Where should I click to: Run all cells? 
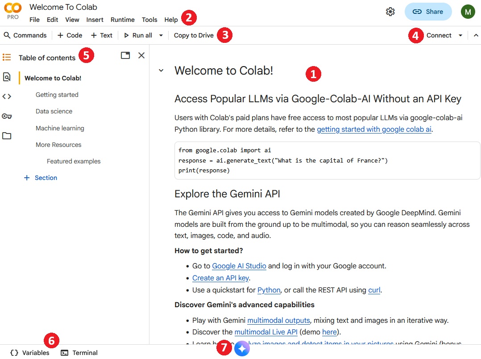click(138, 35)
